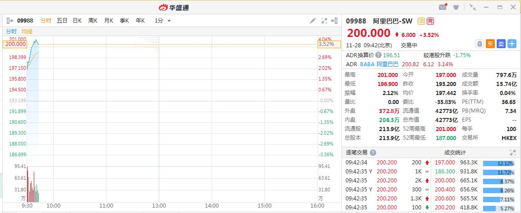Toggle compact window mode arrows

(472, 7)
